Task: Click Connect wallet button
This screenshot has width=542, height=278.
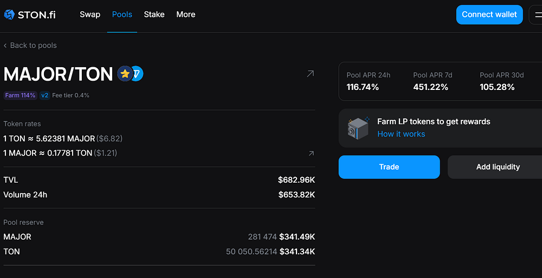Action: pyautogui.click(x=489, y=15)
